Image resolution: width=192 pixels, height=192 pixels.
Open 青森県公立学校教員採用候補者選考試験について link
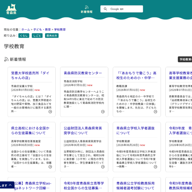[x=135, y=186]
